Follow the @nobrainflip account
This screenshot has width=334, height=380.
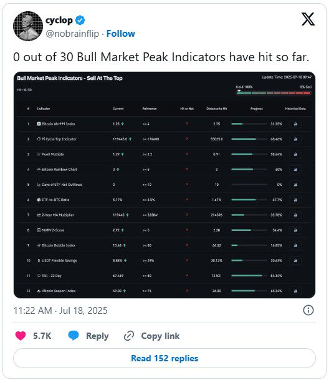coord(120,34)
